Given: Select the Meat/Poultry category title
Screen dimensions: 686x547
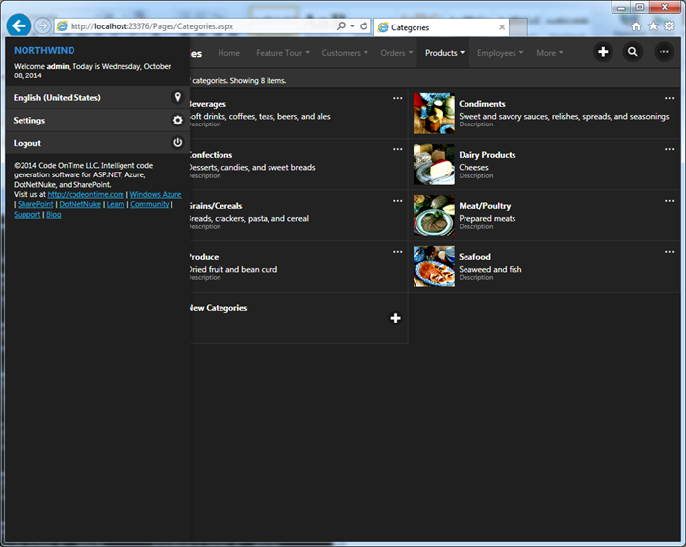Looking at the screenshot, I should tap(485, 206).
